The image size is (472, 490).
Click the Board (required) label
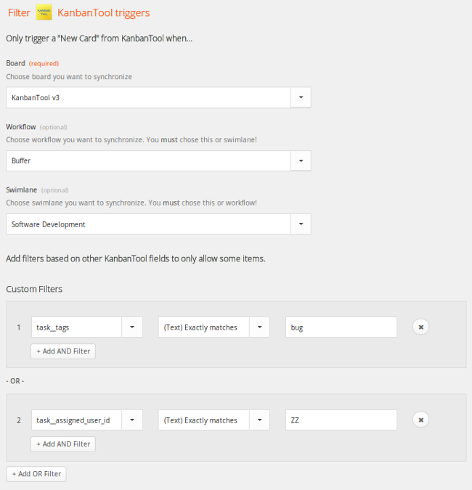click(x=32, y=63)
